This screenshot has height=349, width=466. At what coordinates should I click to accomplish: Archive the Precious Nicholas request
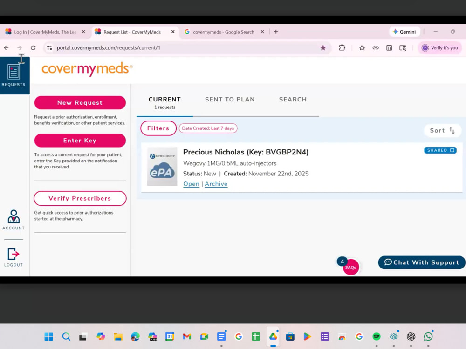(216, 184)
